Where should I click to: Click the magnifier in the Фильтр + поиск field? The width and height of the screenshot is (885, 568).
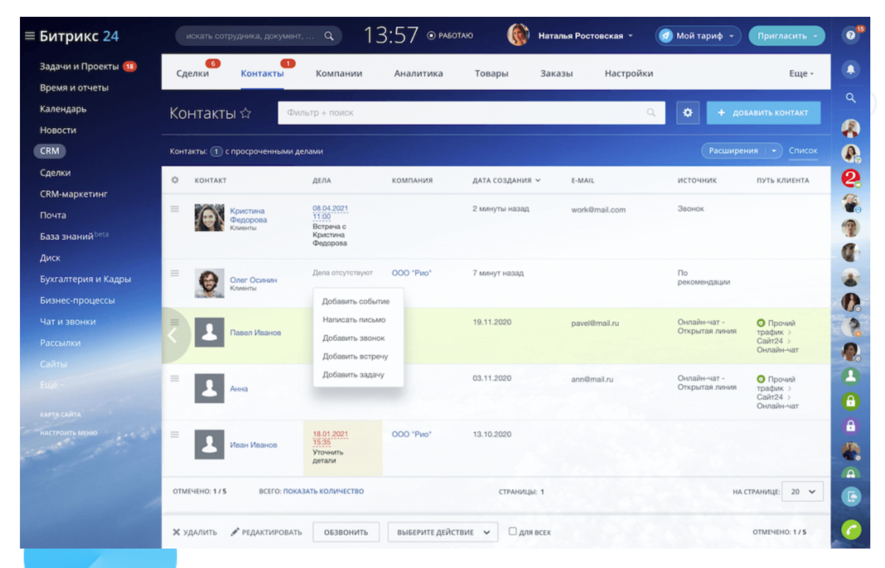tap(651, 113)
